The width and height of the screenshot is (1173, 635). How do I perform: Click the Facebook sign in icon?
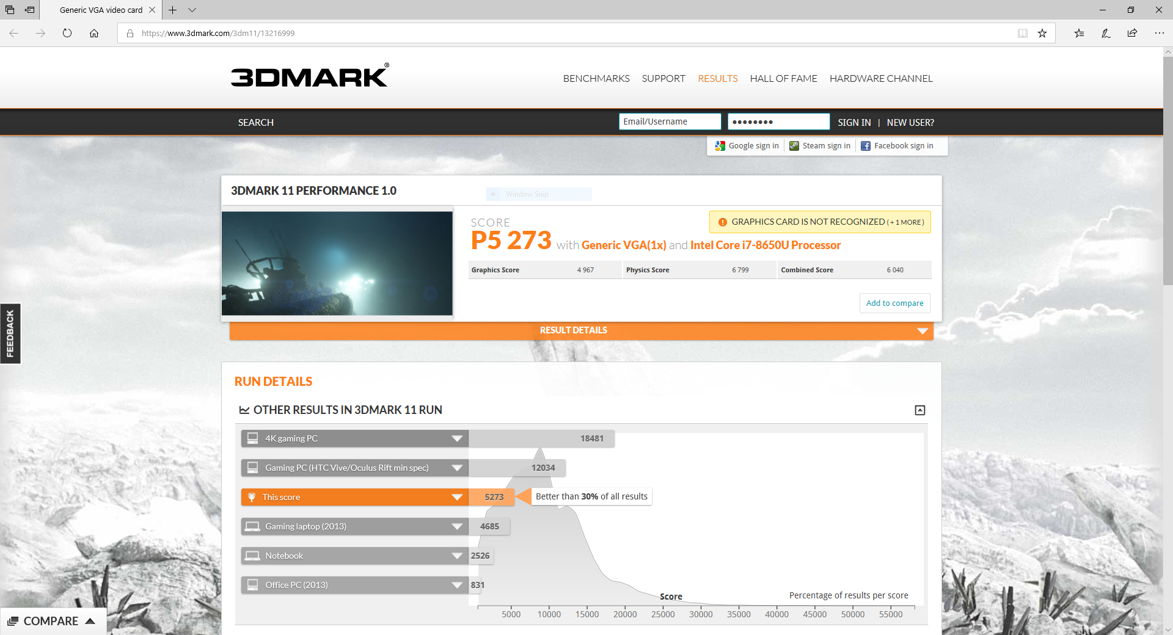coord(866,146)
